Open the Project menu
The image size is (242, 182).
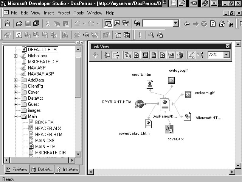tap(64, 13)
